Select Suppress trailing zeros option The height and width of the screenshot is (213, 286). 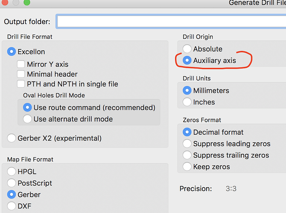click(x=187, y=155)
